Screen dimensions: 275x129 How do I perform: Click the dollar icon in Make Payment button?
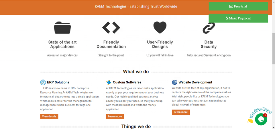click(227, 18)
